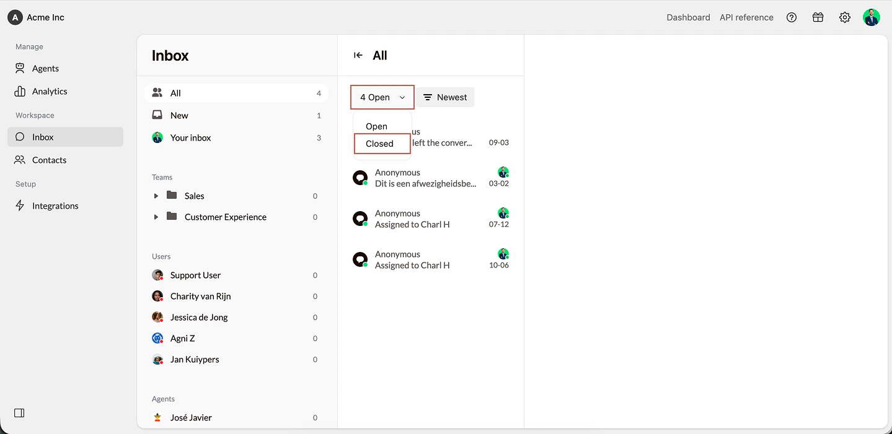Viewport: 892px width, 434px height.
Task: Click the chat bubble icon on the 10-06 conversation
Action: click(360, 260)
